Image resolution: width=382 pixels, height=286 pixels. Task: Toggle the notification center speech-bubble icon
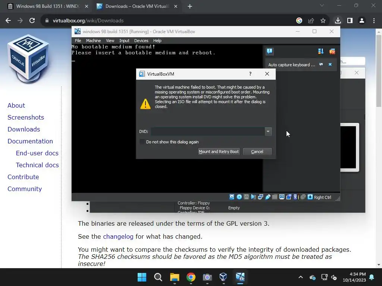269,51
